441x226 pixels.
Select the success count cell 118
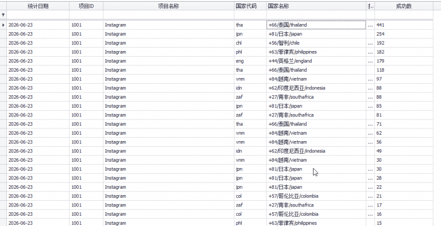click(x=404, y=70)
